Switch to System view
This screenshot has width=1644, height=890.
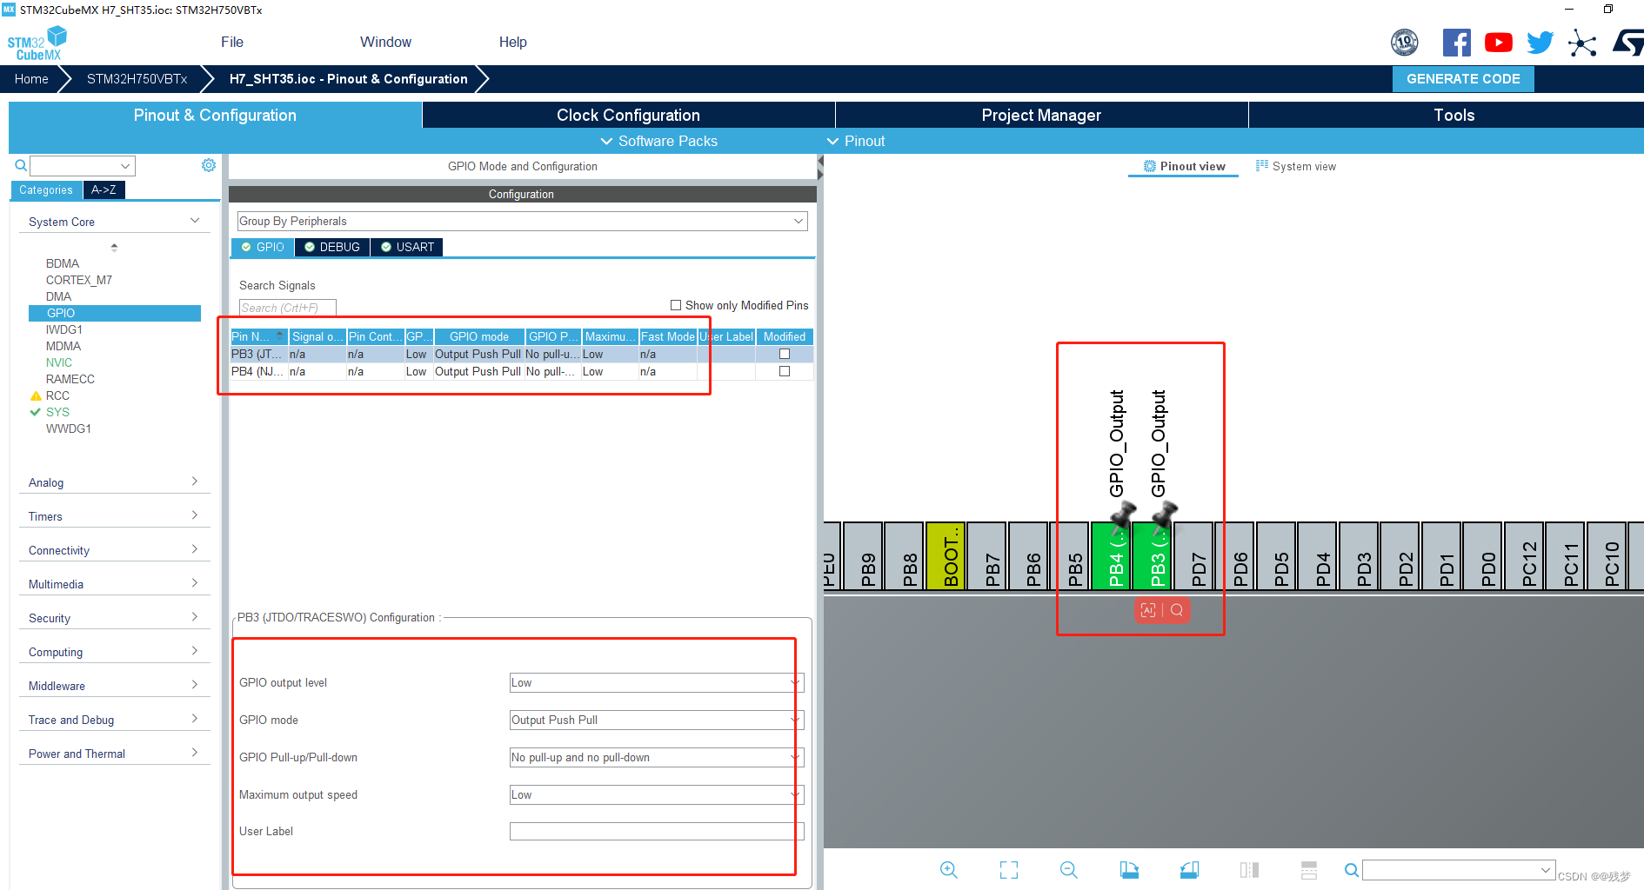coord(1296,166)
